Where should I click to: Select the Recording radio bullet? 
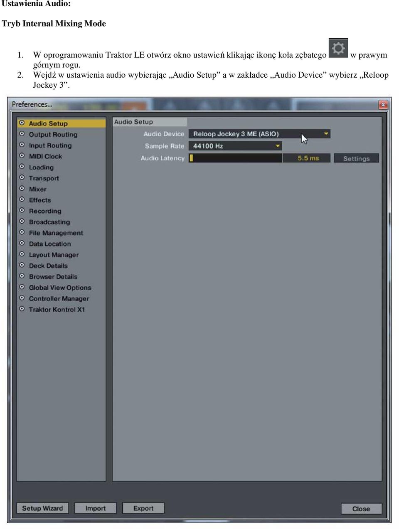click(22, 210)
